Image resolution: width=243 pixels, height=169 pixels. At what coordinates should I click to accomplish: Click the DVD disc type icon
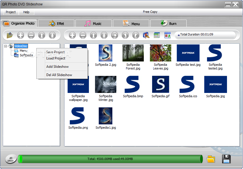[x=11, y=159]
